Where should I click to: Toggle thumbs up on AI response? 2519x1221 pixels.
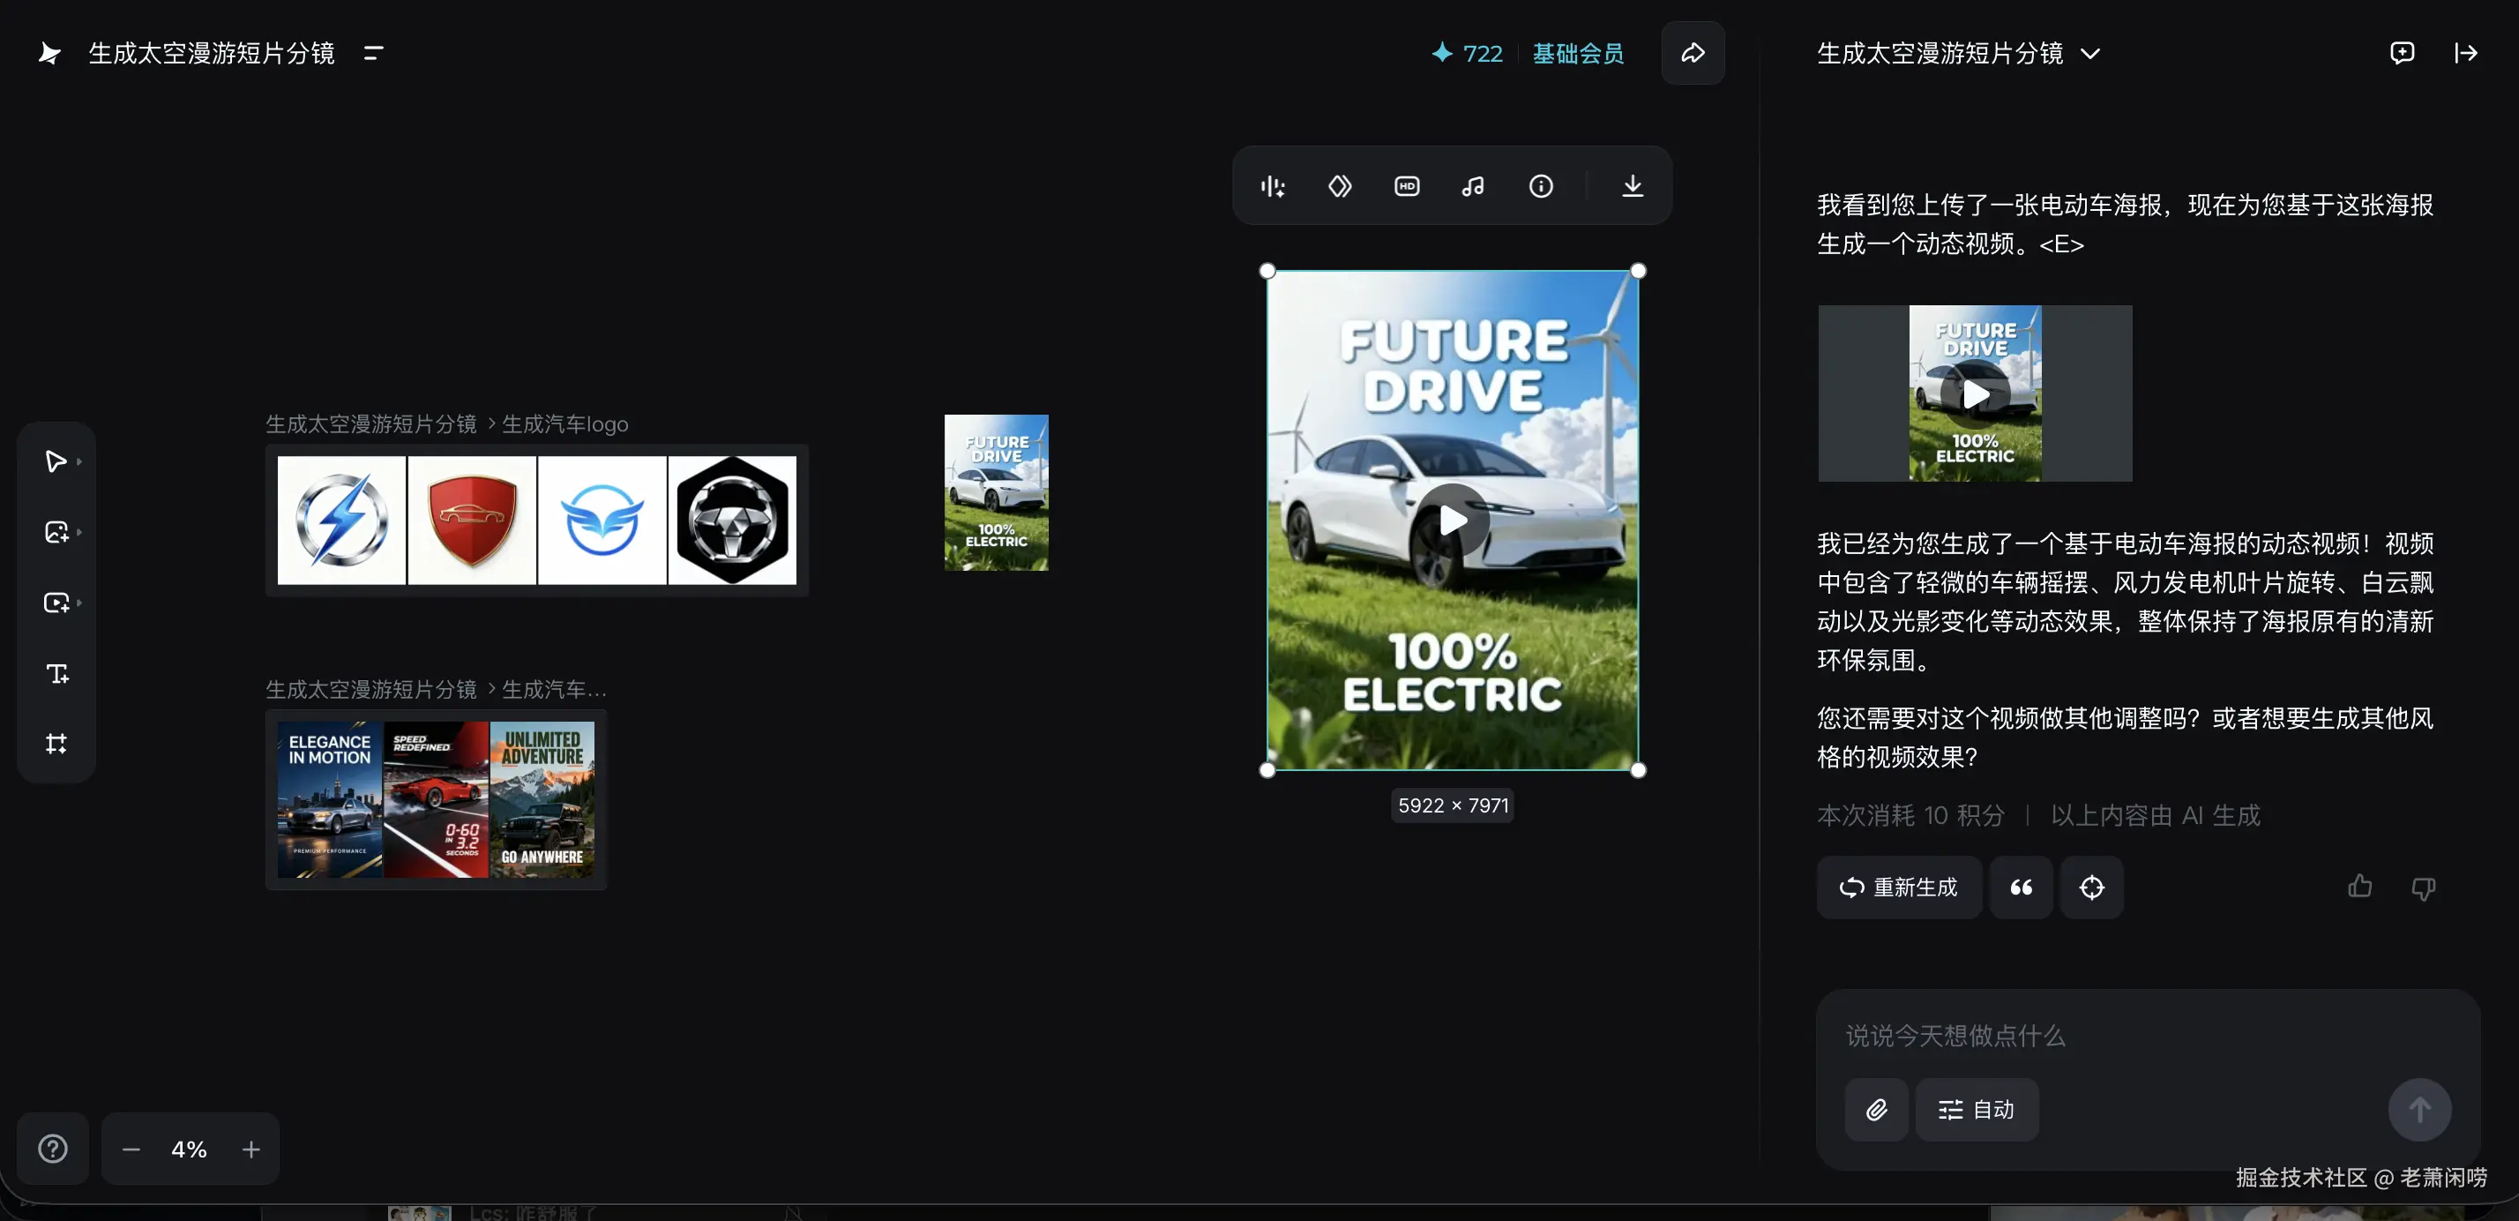2359,887
